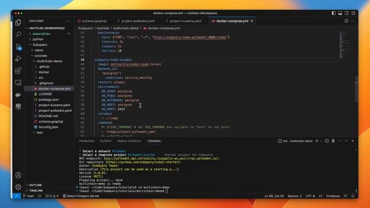Screen dimensions: 370x208
Task: Select the Terminal panel tab
Action: coord(154,141)
